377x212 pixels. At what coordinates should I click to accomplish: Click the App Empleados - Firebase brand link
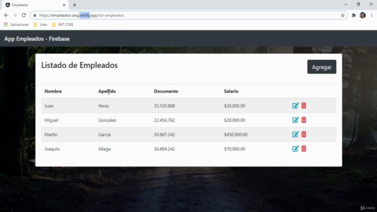tap(37, 39)
